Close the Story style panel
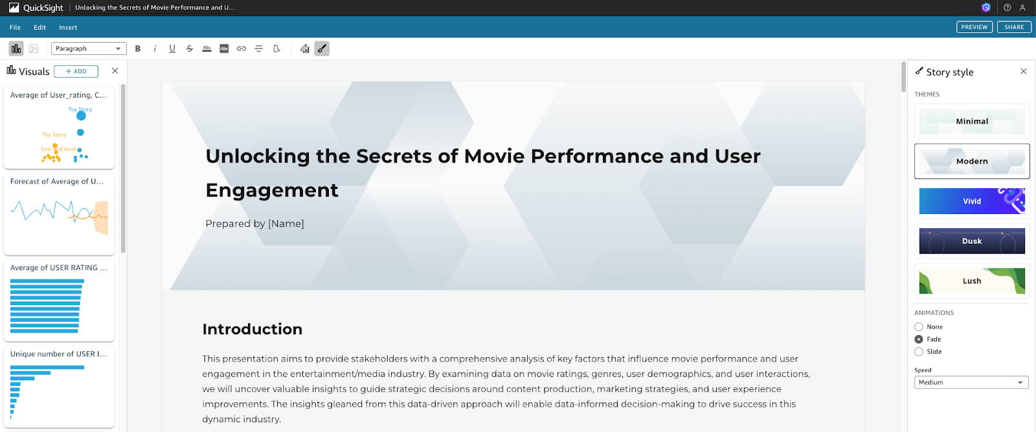The height and width of the screenshot is (432, 1036). [x=1024, y=71]
